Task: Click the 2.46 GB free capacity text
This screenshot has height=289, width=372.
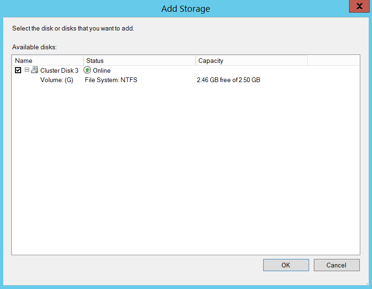Action: pos(228,80)
